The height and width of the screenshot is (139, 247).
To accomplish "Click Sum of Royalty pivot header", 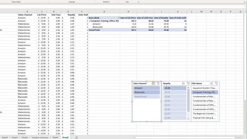I will (x=161, y=18).
